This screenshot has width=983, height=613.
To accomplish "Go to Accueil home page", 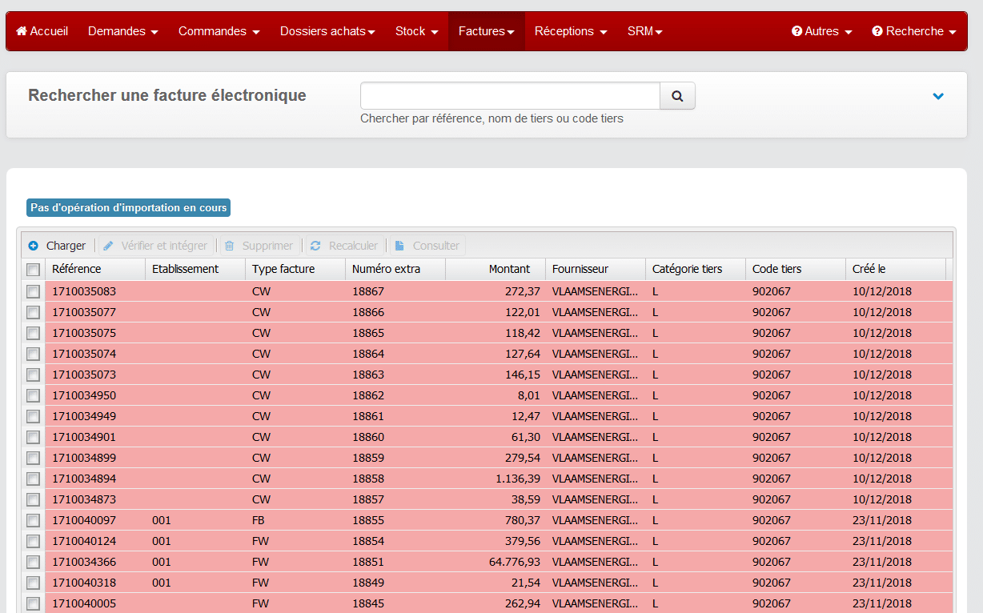I will [x=42, y=31].
